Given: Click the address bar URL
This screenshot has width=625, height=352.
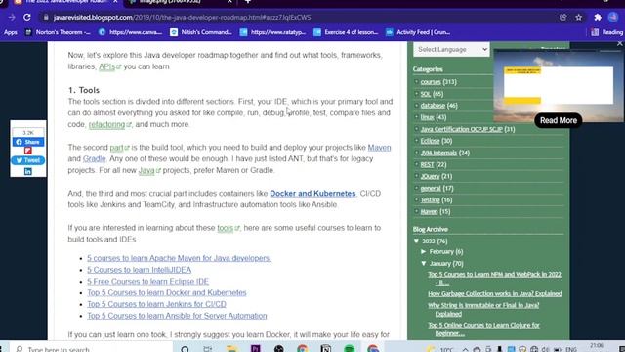Looking at the screenshot, I should pos(182,18).
